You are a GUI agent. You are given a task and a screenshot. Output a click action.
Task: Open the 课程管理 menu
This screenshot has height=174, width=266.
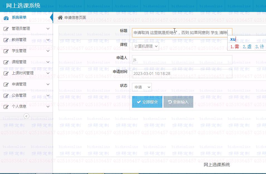tap(26, 62)
